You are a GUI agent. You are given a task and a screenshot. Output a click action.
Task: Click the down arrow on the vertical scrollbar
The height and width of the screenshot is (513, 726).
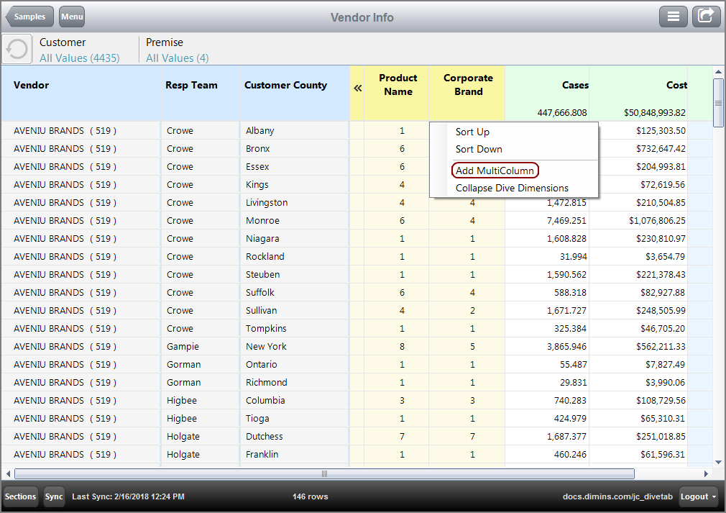718,463
